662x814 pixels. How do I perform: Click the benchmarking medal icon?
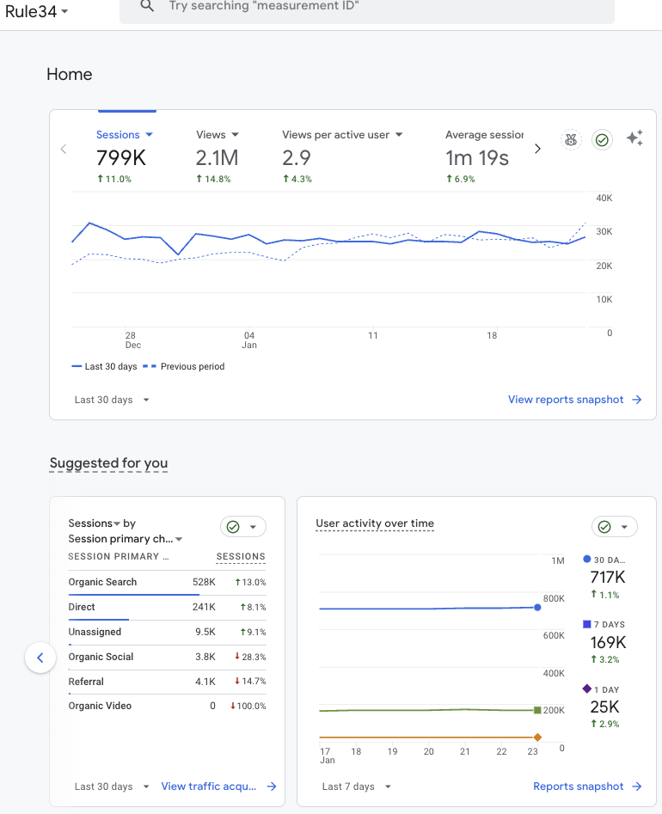point(571,139)
